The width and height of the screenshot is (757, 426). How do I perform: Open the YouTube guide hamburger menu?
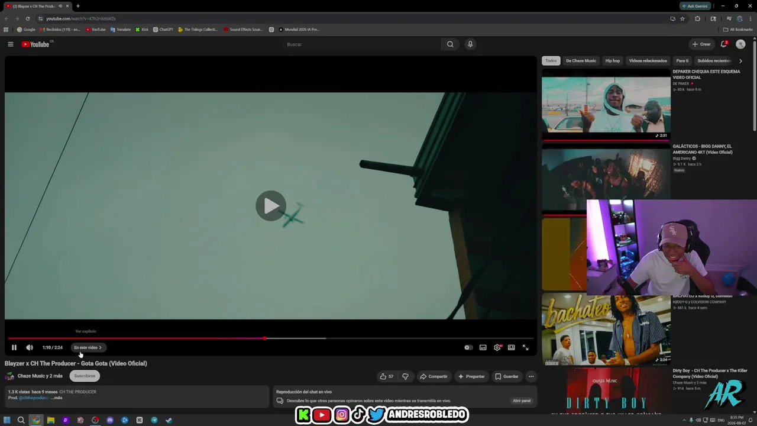point(11,44)
